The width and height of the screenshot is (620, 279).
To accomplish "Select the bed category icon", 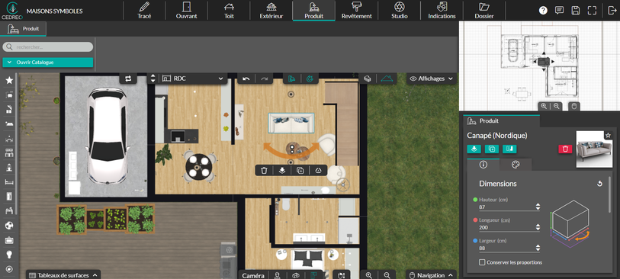I will (9, 182).
